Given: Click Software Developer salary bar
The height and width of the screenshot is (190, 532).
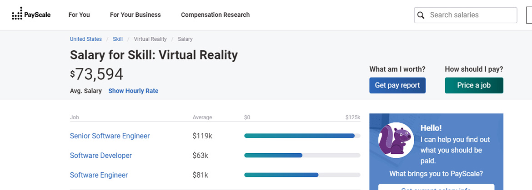Looking at the screenshot, I should 273,155.
